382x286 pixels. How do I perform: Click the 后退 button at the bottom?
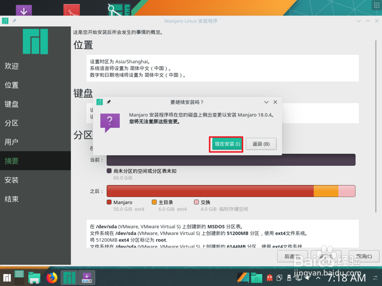pos(292,256)
